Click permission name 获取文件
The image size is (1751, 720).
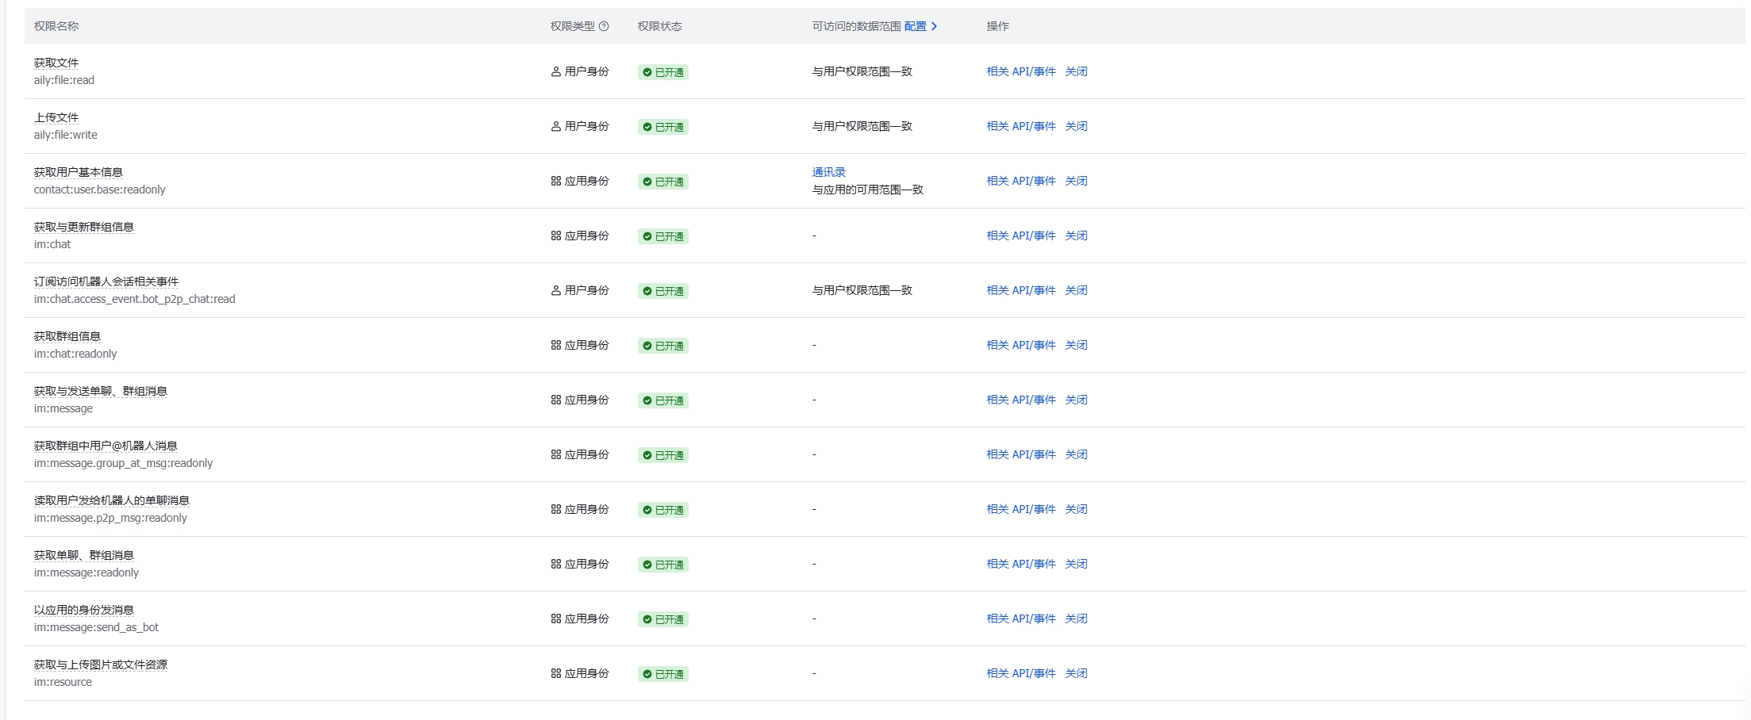[x=56, y=63]
